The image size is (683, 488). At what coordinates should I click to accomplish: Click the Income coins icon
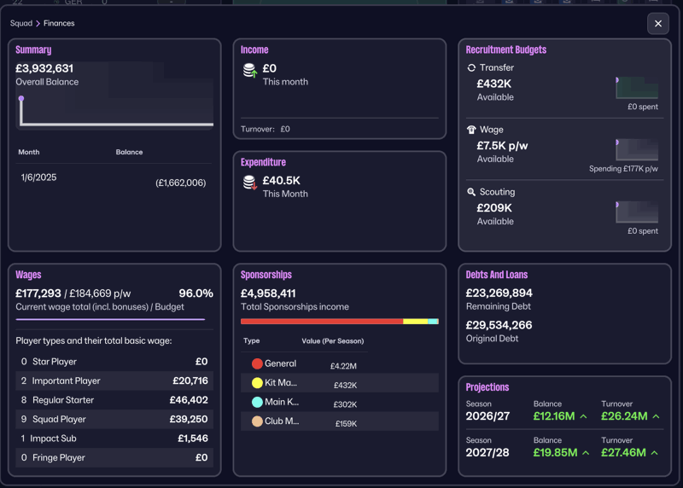(x=250, y=71)
